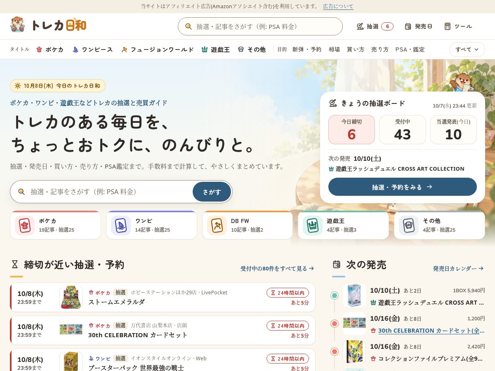Click the 24時間以内 badge on 30th CELEBRATION row
Image resolution: width=495 pixels, height=371 pixels.
tap(288, 326)
